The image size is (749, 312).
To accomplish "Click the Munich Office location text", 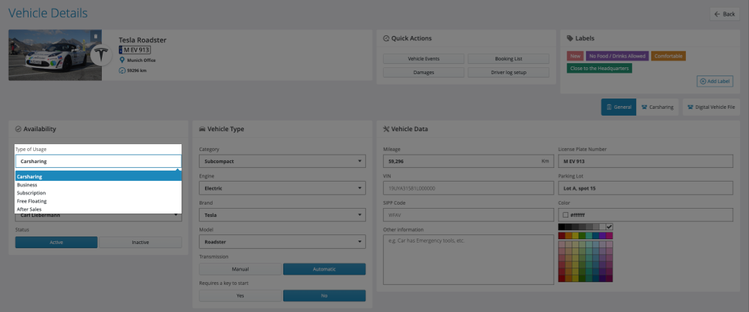I will click(141, 60).
